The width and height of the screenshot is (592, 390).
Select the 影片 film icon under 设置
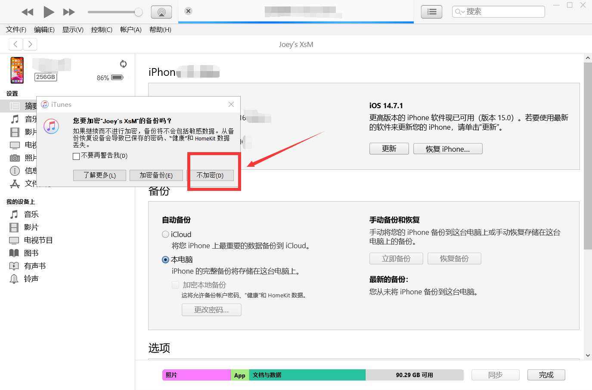pyautogui.click(x=15, y=132)
